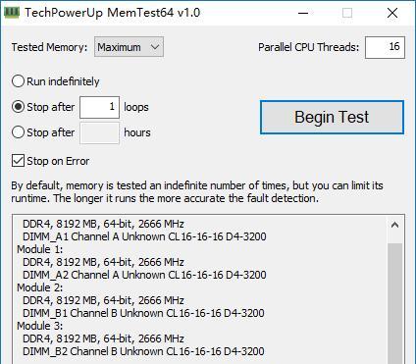Select Stop after loops radio button

click(x=18, y=107)
